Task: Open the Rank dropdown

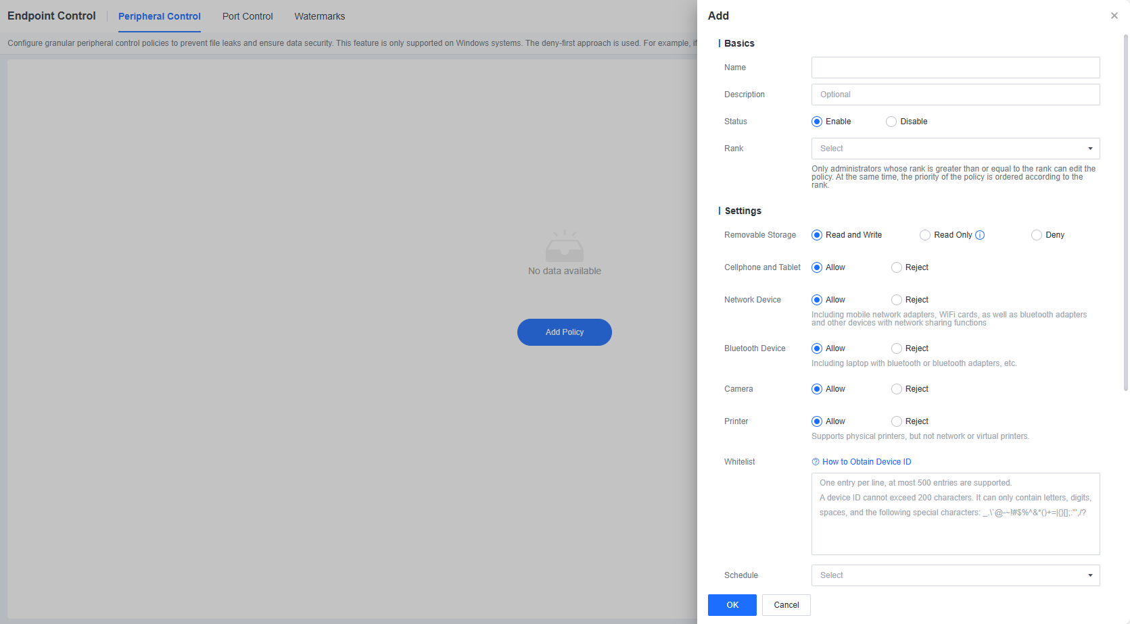Action: (956, 149)
